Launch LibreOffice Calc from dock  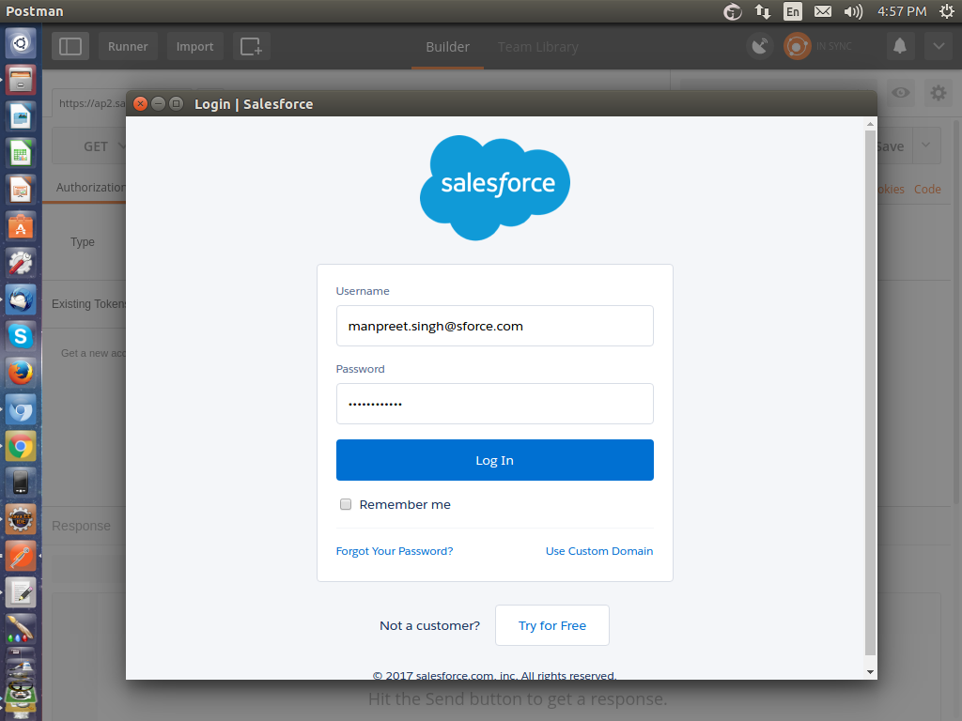pos(21,153)
